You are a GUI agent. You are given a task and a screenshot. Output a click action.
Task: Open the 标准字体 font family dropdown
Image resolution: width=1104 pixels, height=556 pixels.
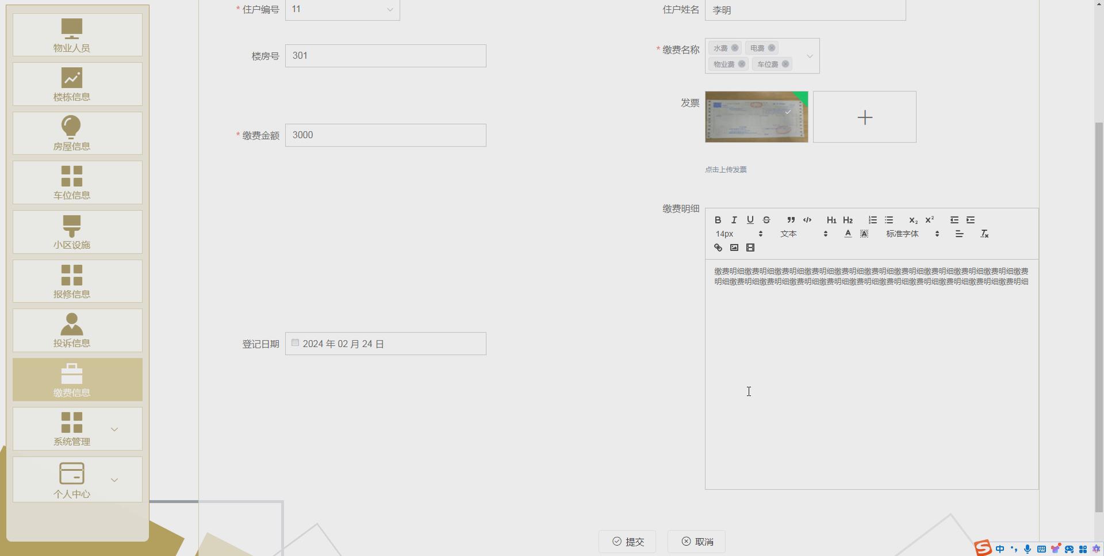912,234
